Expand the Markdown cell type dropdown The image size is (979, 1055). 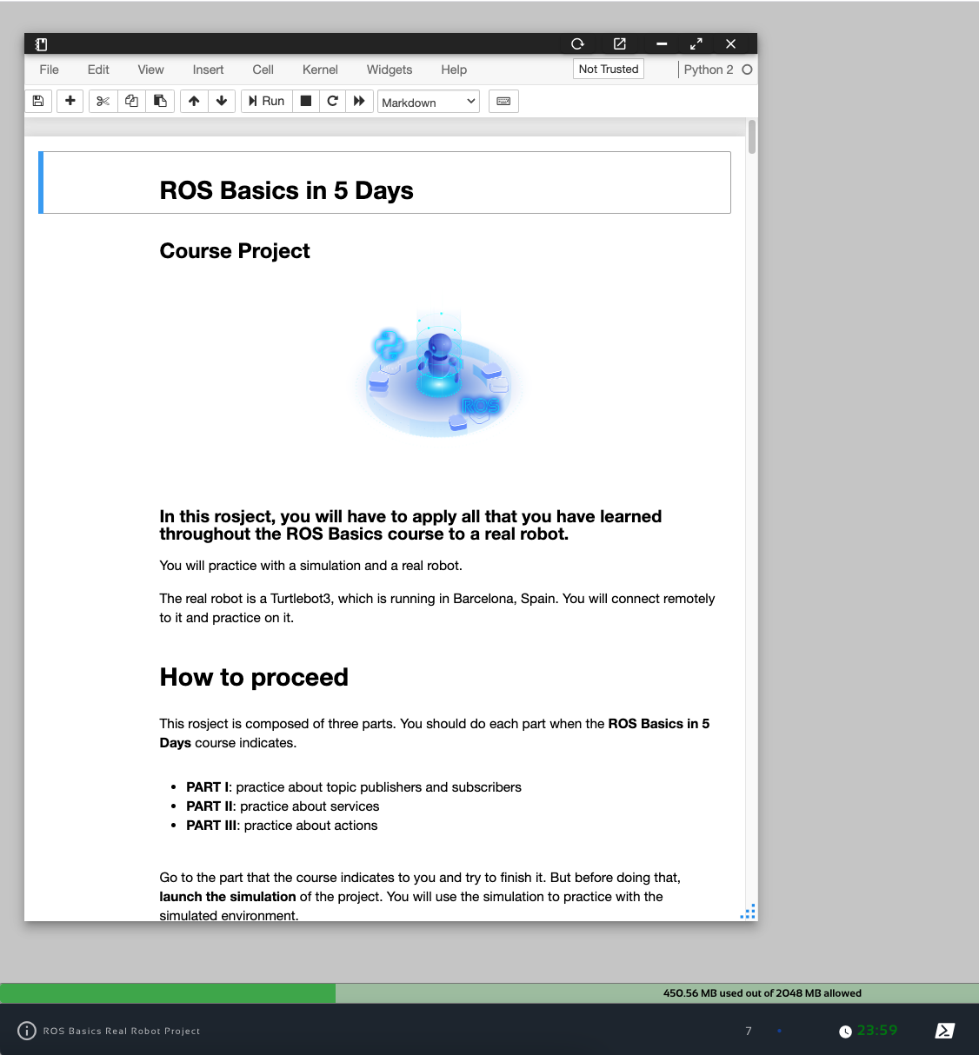click(x=428, y=103)
